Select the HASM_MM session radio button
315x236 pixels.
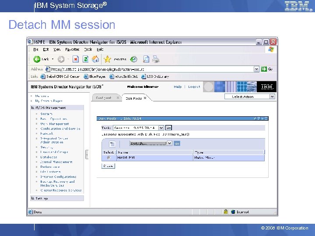[108, 158]
